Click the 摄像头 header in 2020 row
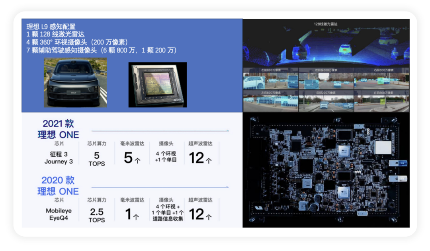Screen dimensions: 430x251 pos(166,200)
